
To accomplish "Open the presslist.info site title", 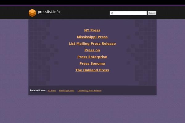I will pos(49,12).
